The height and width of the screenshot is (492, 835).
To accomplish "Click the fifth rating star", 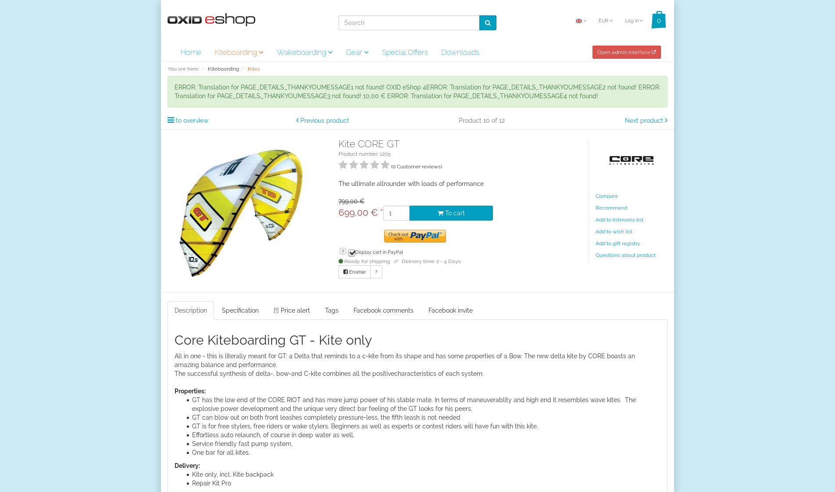I will click(385, 165).
